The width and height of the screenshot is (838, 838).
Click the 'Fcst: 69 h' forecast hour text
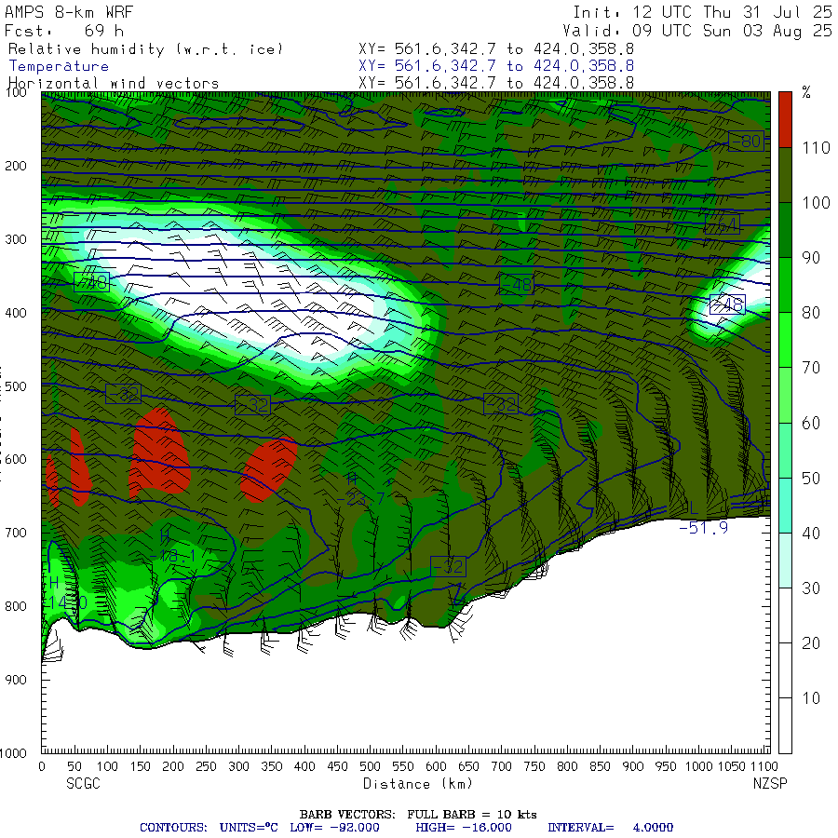pos(64,31)
